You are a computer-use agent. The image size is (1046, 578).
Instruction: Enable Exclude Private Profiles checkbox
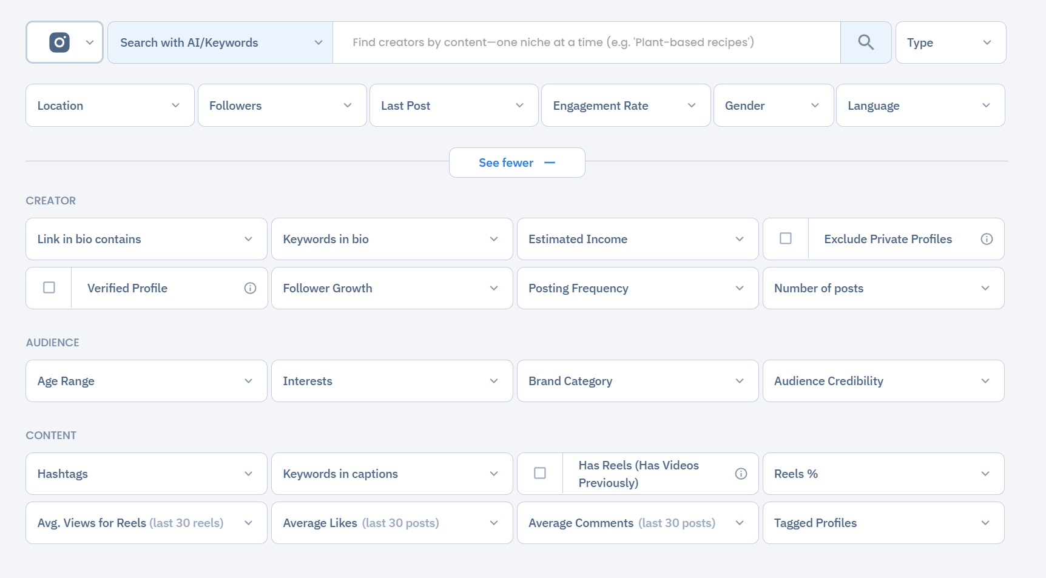point(786,238)
